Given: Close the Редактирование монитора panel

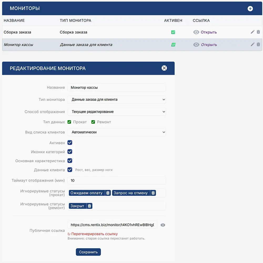Looking at the screenshot, I should tap(164, 68).
